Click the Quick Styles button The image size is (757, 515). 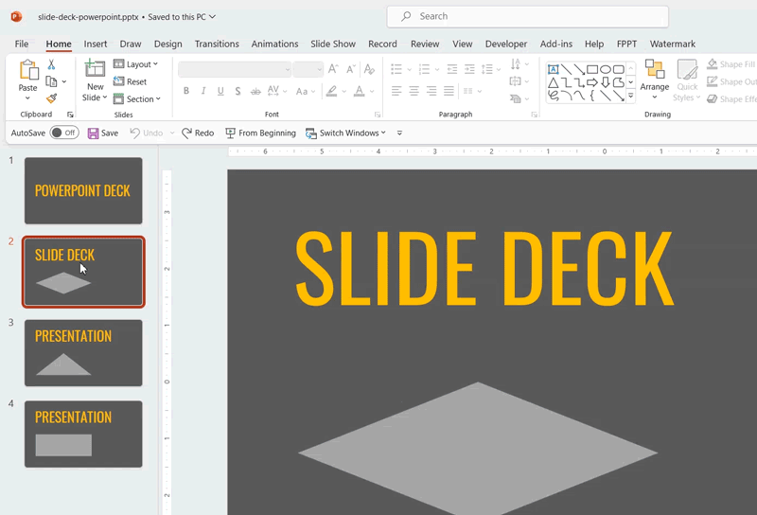coord(687,80)
